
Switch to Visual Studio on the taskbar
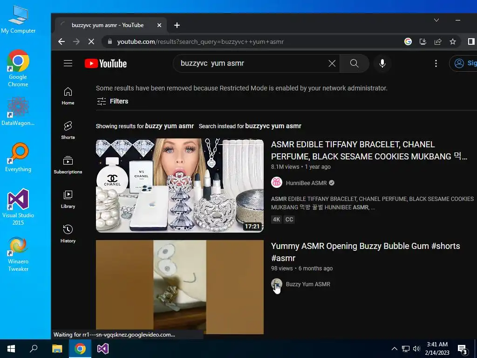tap(103, 349)
